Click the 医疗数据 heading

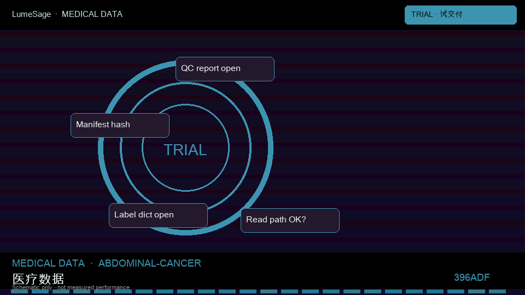[38, 279]
